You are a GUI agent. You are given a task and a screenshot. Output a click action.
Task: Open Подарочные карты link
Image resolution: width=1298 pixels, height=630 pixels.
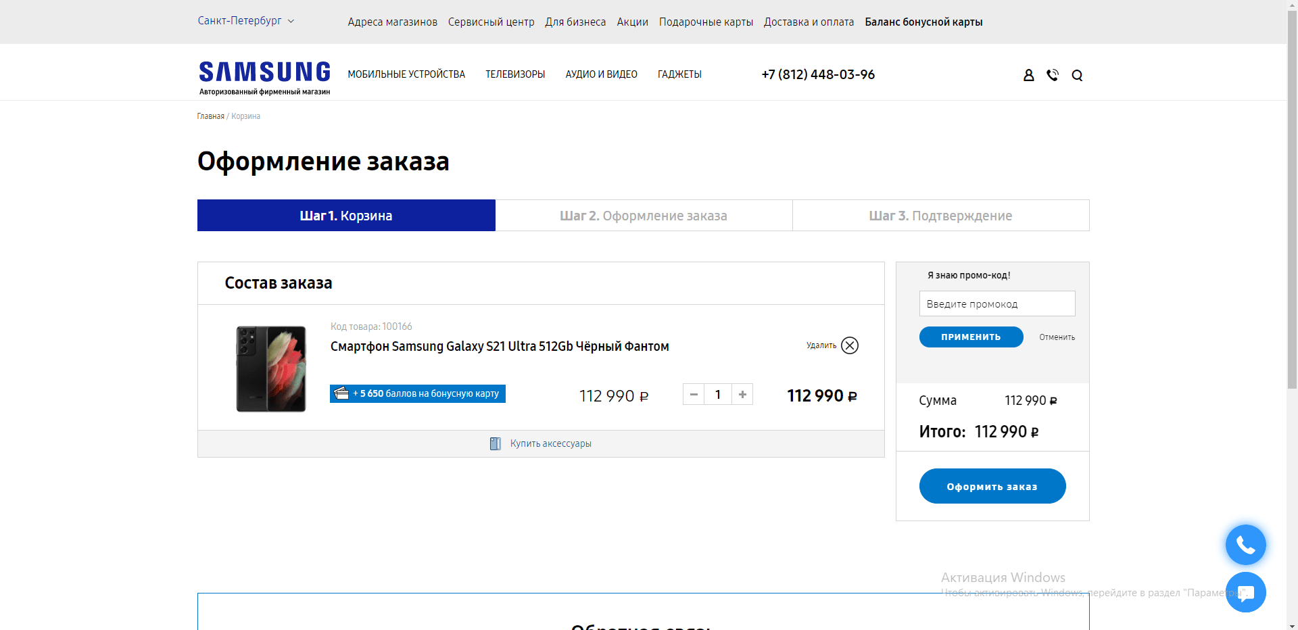(x=706, y=22)
